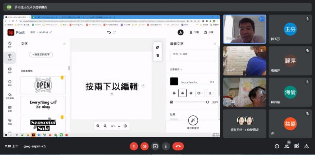
Task: Open the 圖示 icons panel in sidebar
Action: tap(10, 83)
